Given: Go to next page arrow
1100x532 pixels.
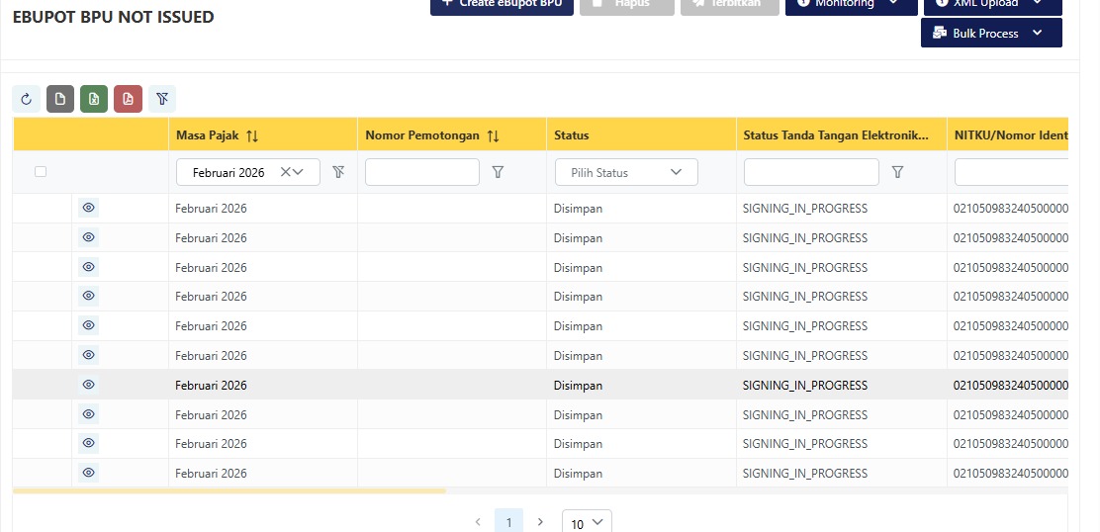Looking at the screenshot, I should pyautogui.click(x=540, y=522).
